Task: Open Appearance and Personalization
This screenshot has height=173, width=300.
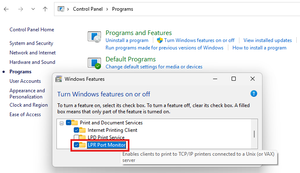Action: 27,94
